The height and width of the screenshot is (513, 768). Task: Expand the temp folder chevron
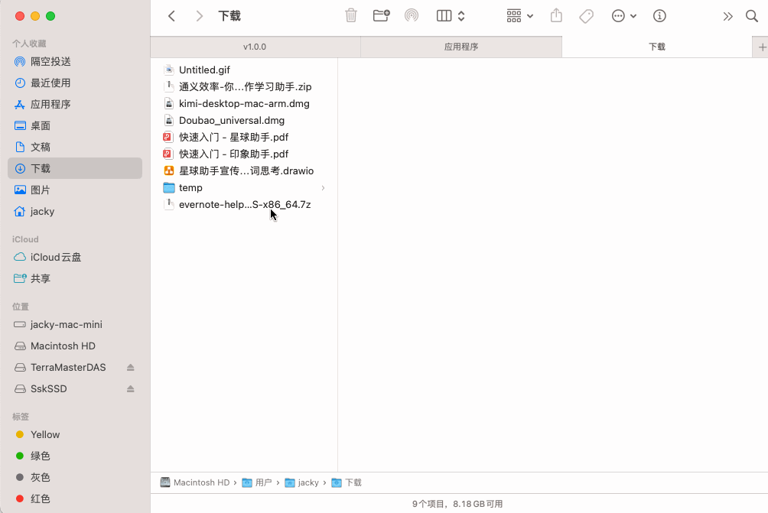(x=323, y=188)
